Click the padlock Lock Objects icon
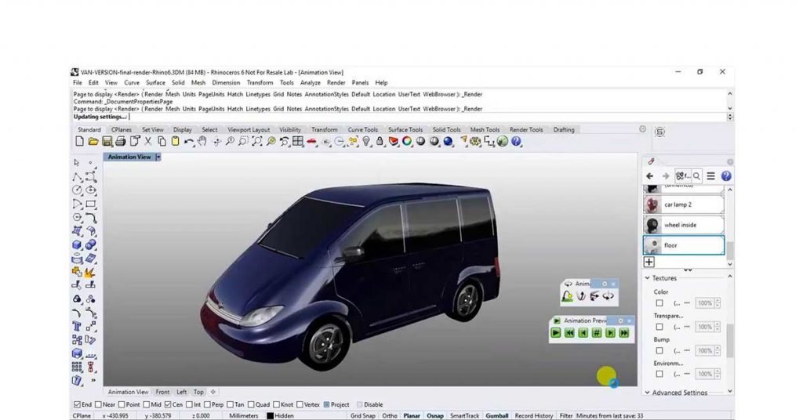The image size is (803, 420). [x=380, y=141]
